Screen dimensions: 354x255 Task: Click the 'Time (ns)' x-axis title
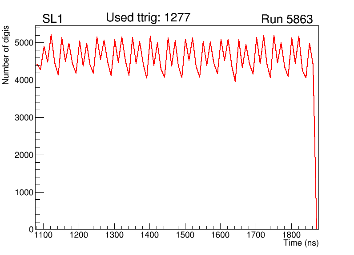click(301, 243)
